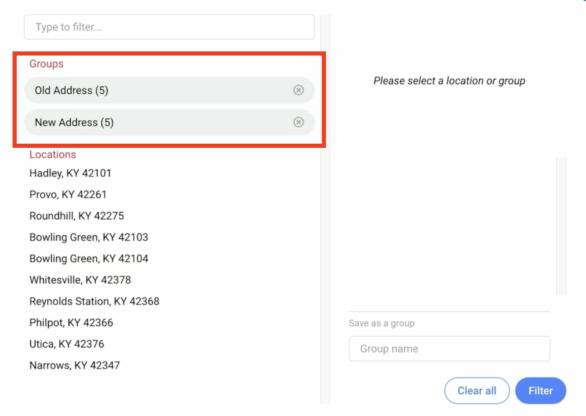Select Philpot, KY 42366 location

point(71,322)
